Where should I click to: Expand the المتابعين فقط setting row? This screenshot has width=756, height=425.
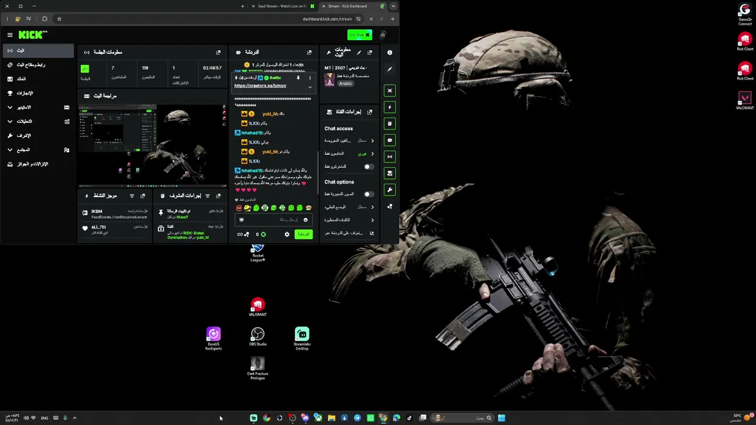click(x=349, y=153)
